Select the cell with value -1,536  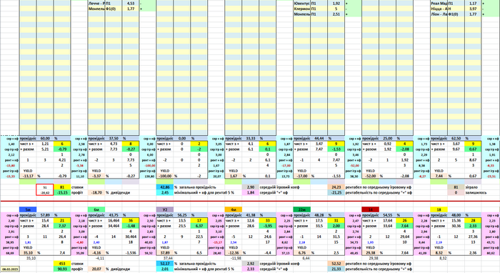[x=131, y=252]
